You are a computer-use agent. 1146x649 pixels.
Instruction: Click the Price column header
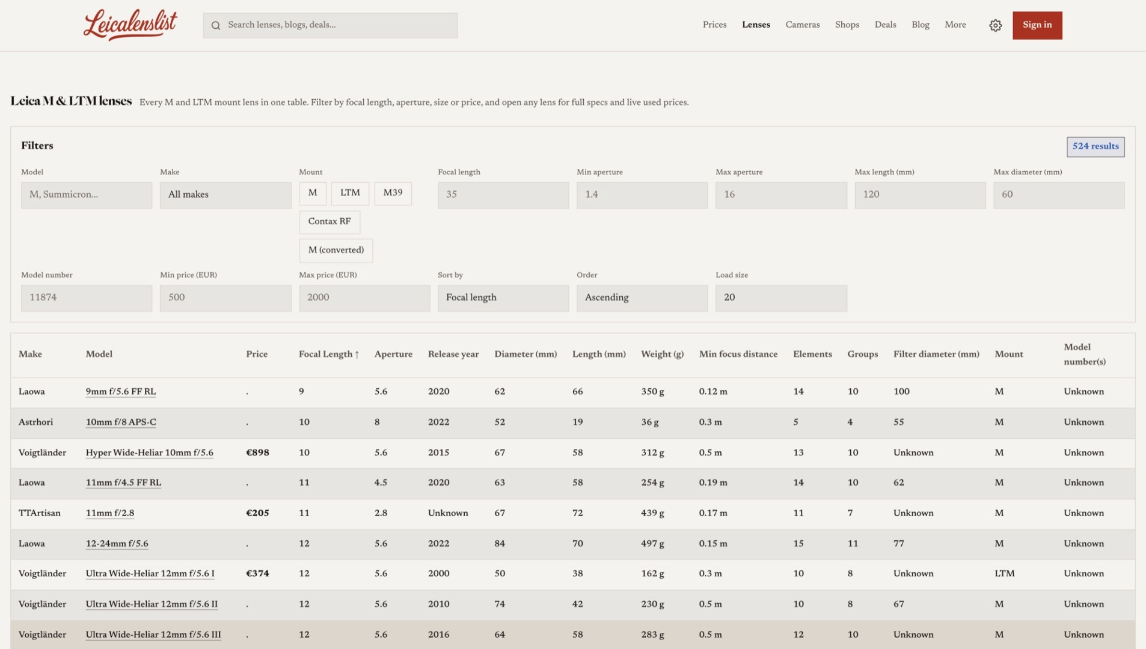(257, 355)
